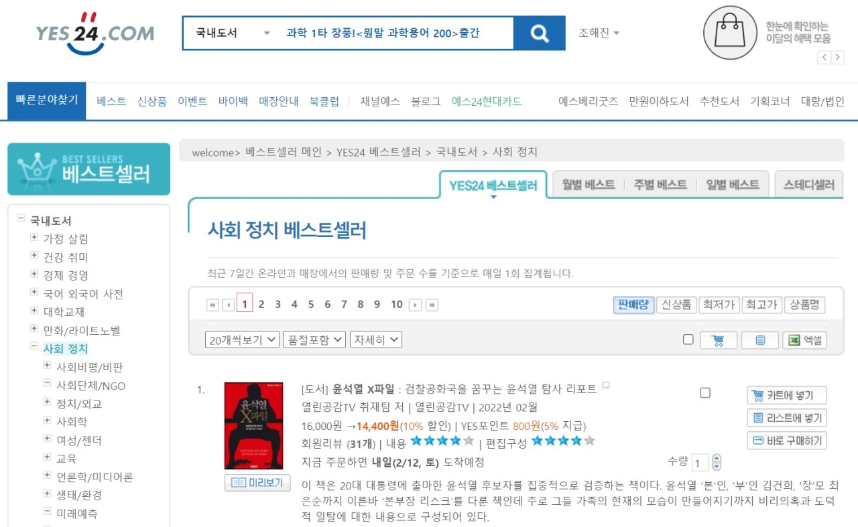Decrease quantity with the down stepper arrow
The height and width of the screenshot is (527, 858).
717,466
